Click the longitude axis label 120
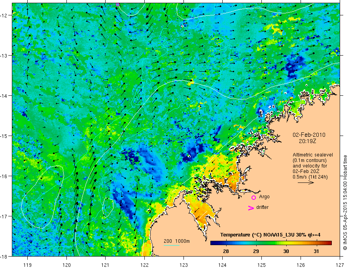 tap(66, 265)
